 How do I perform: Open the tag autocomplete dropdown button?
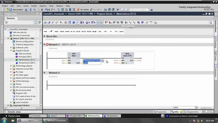pos(103,61)
